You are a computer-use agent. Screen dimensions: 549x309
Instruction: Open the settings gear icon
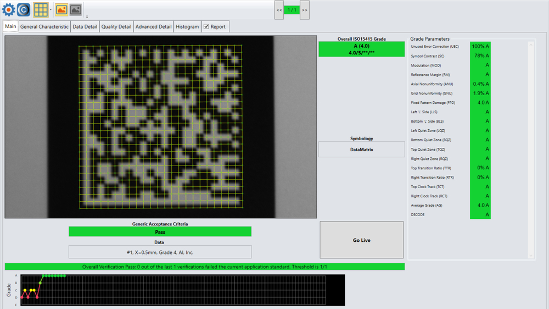[8, 10]
